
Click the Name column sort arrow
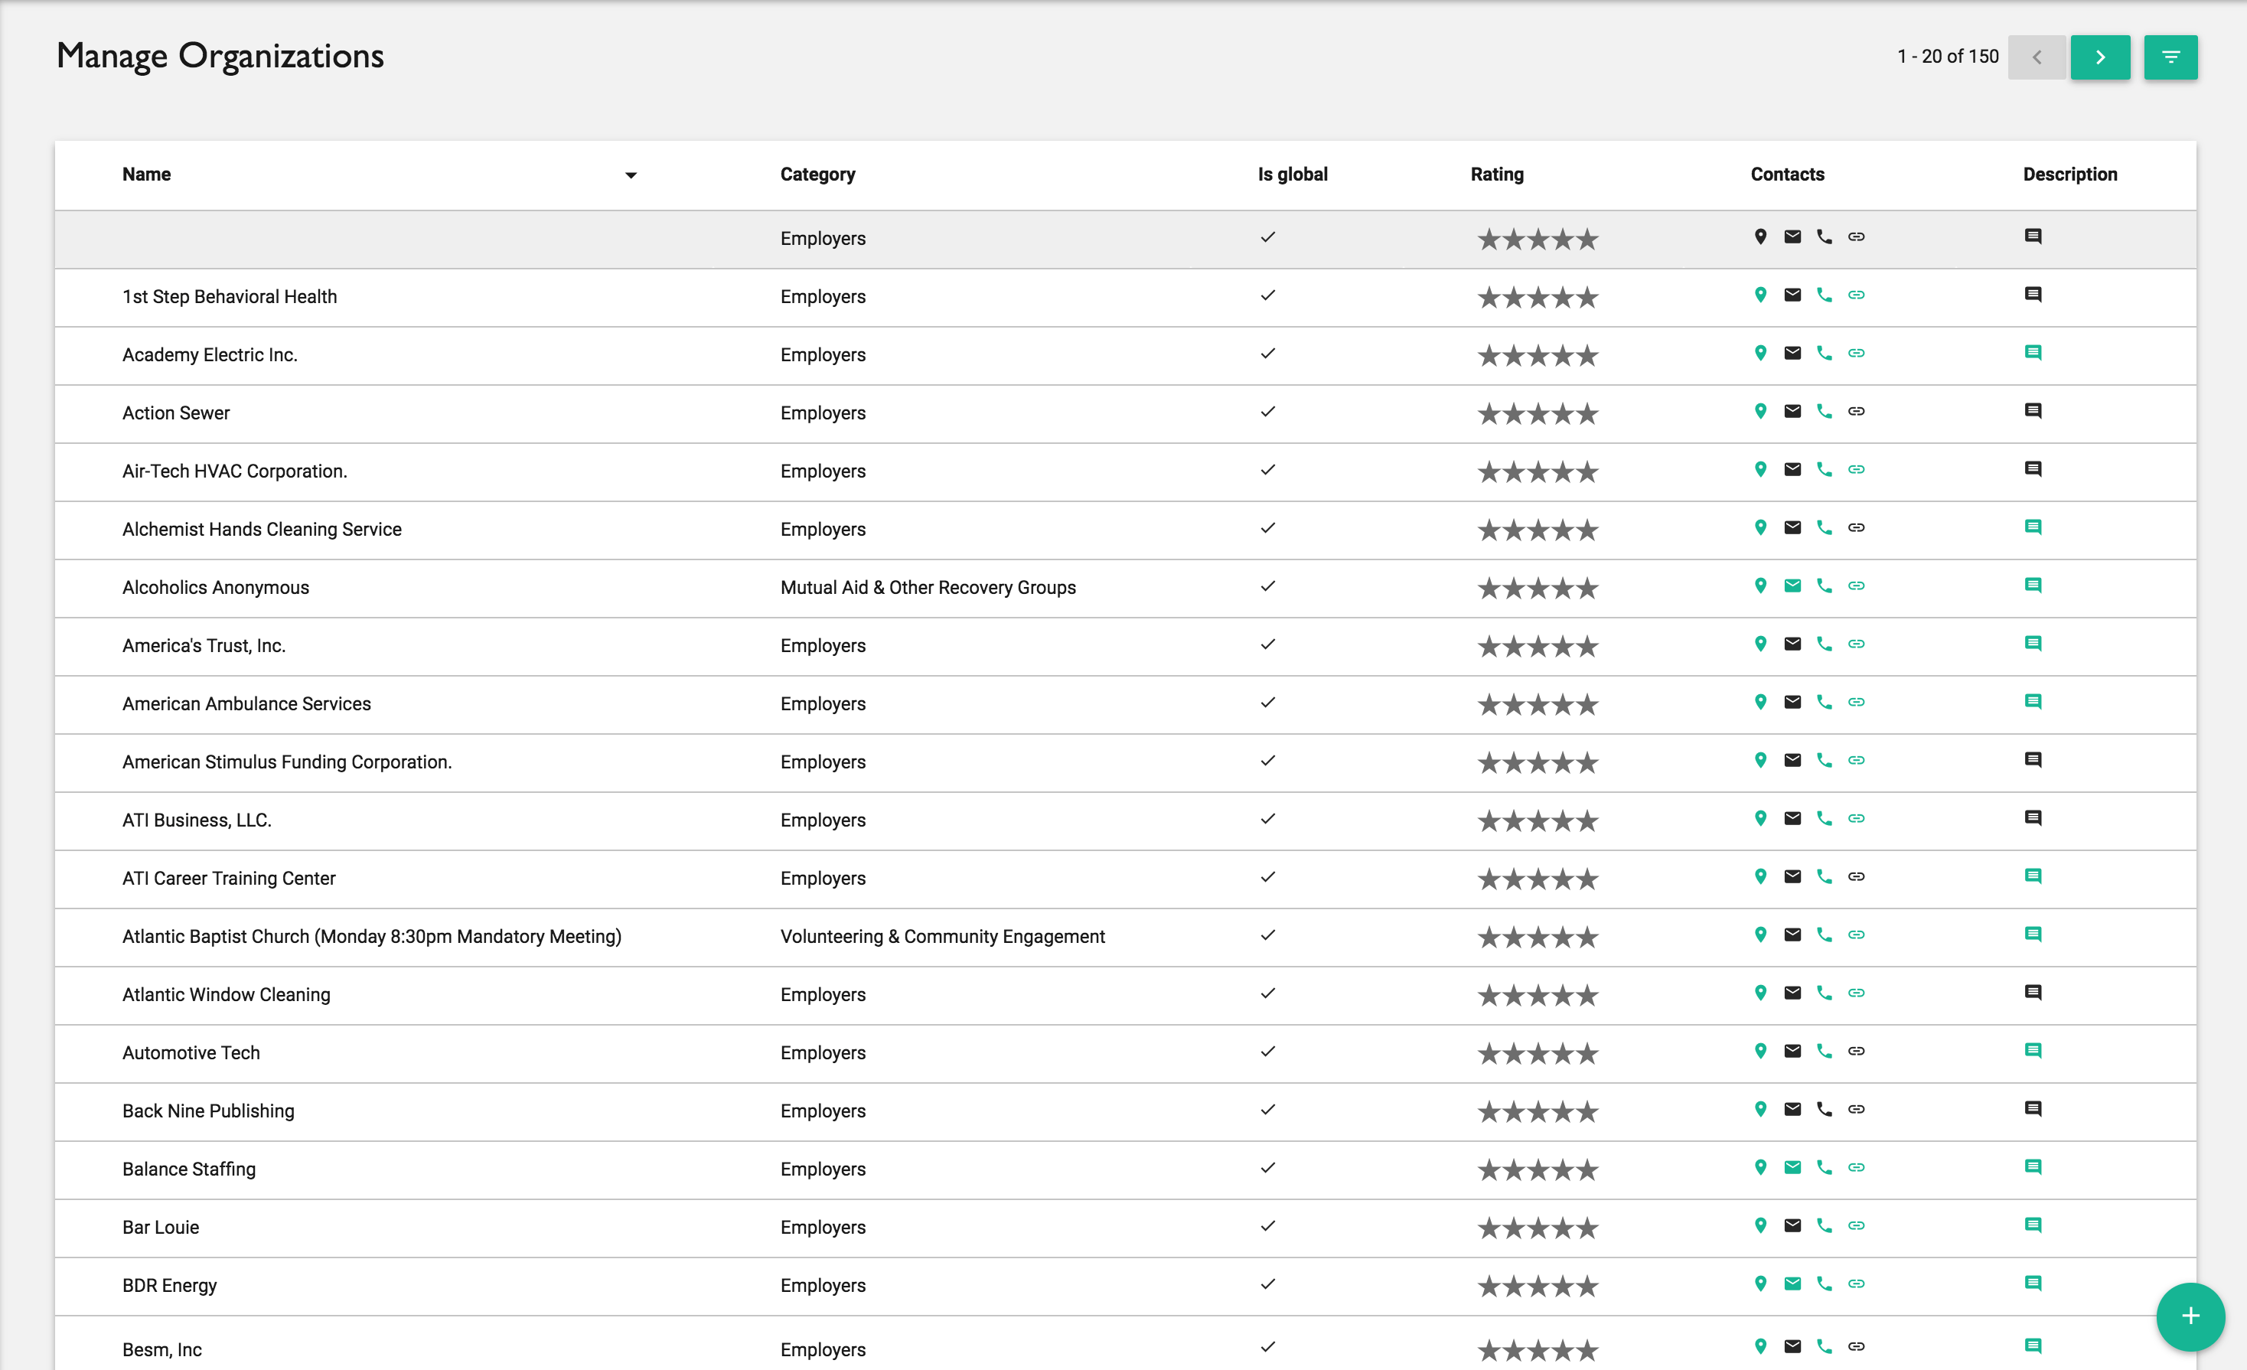tap(630, 175)
